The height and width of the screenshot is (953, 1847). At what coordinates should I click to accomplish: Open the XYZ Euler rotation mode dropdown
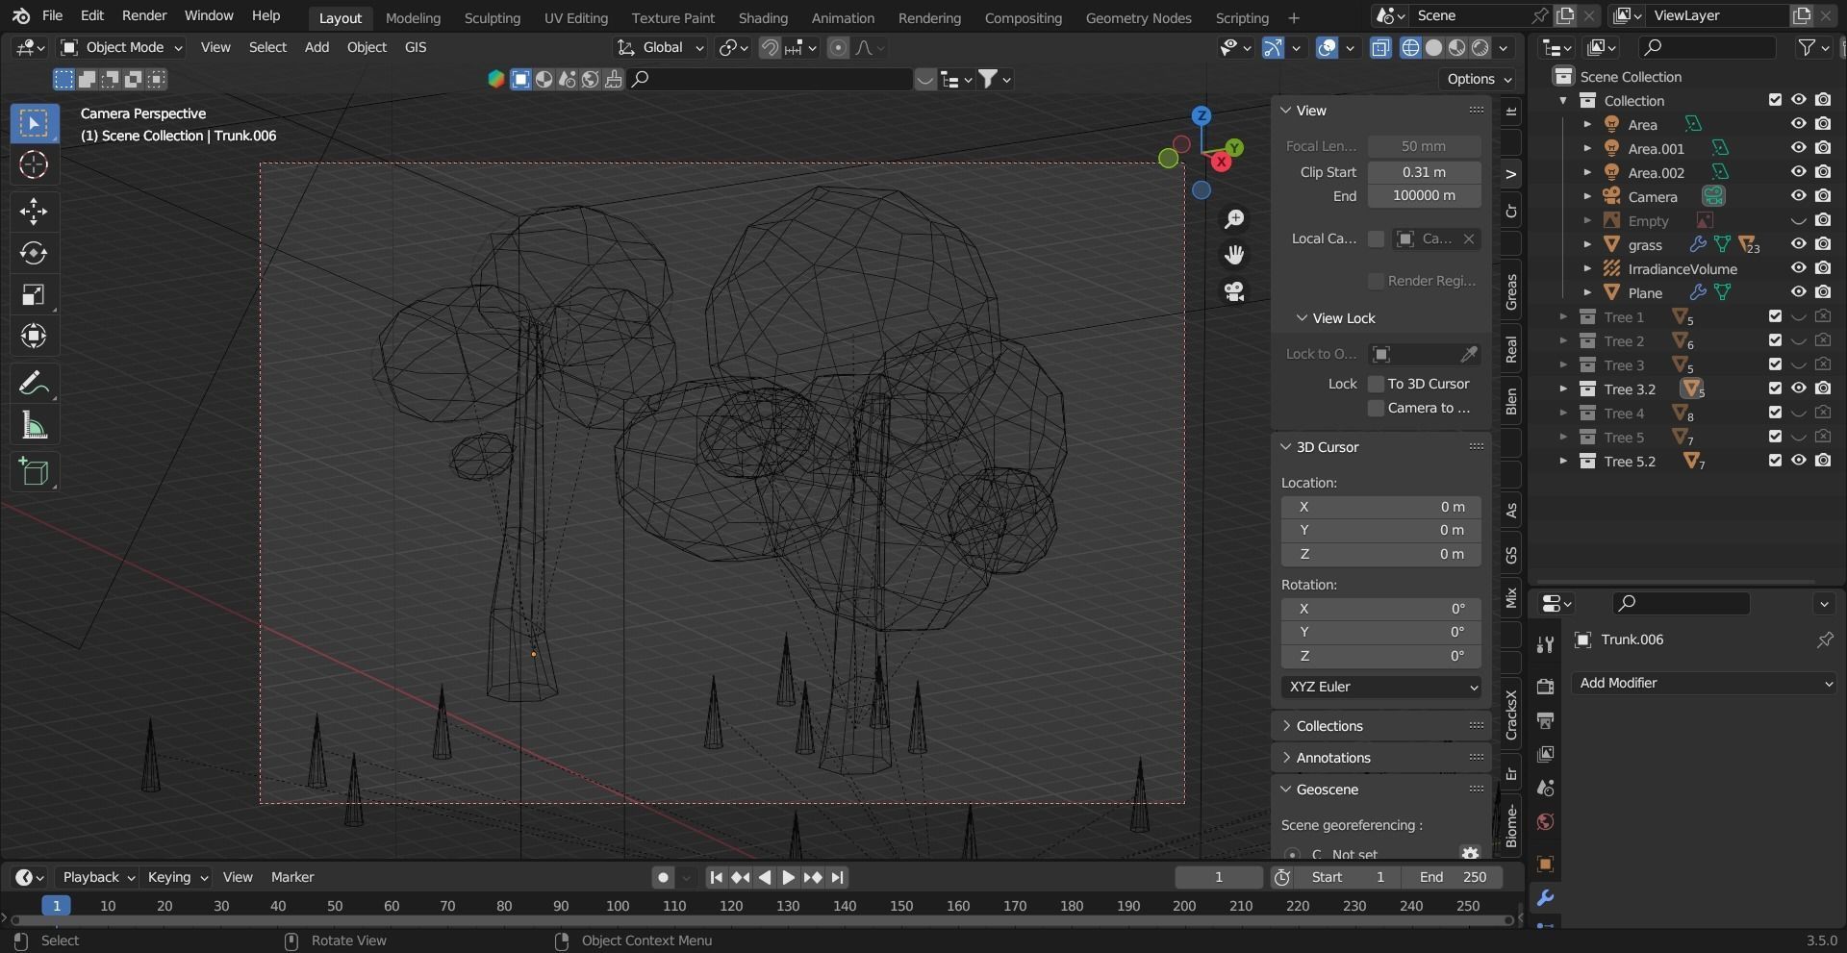(x=1380, y=687)
